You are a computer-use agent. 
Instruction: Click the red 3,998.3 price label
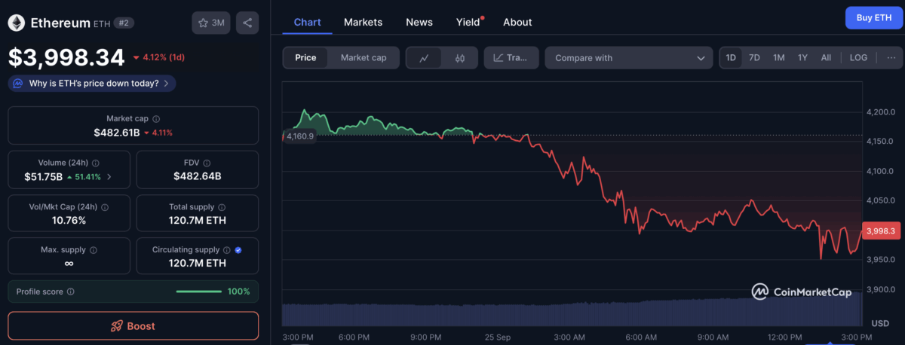pyautogui.click(x=881, y=231)
